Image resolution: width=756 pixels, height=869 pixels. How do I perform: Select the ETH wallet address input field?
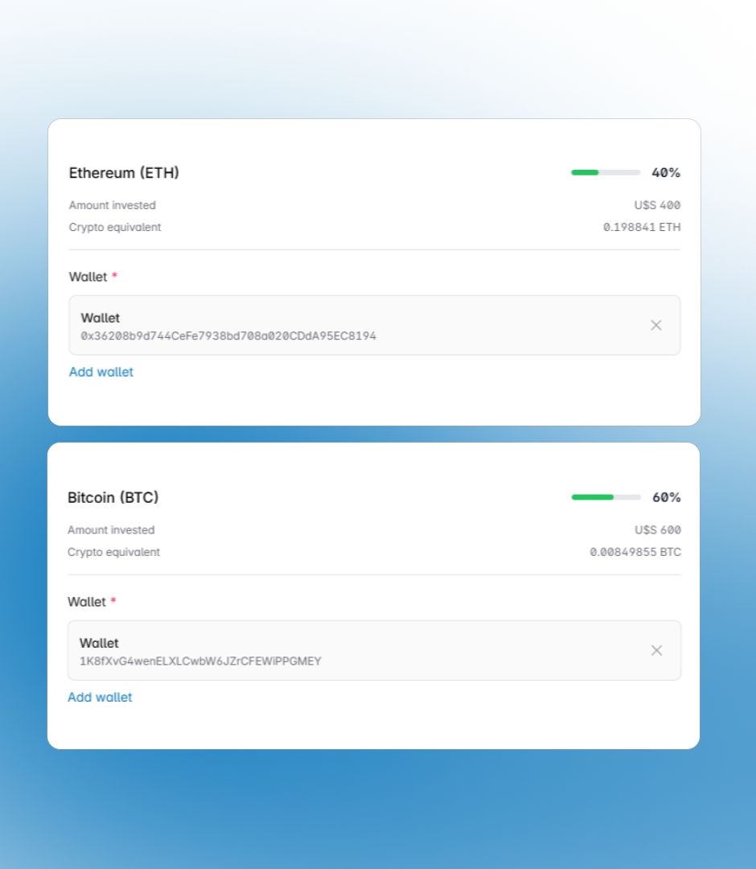pyautogui.click(x=322, y=325)
